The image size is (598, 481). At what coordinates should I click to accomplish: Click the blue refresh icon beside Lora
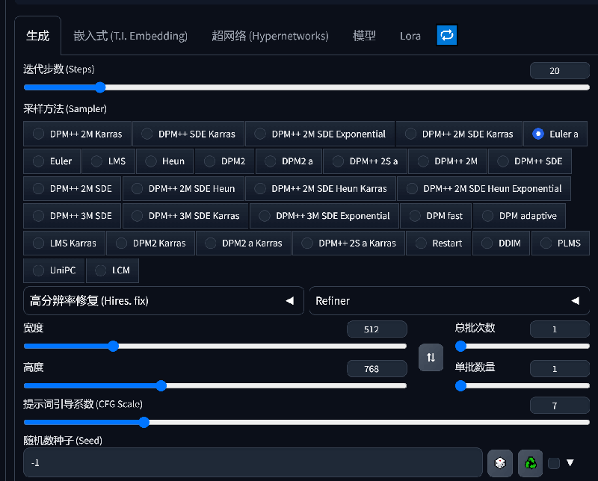point(446,35)
